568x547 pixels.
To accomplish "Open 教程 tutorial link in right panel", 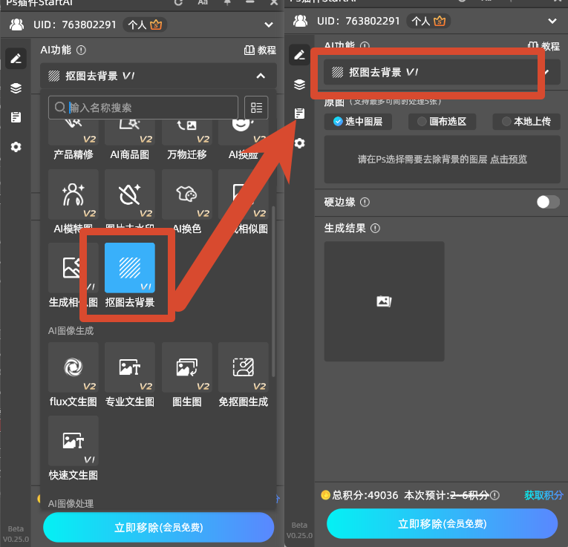I will [543, 46].
